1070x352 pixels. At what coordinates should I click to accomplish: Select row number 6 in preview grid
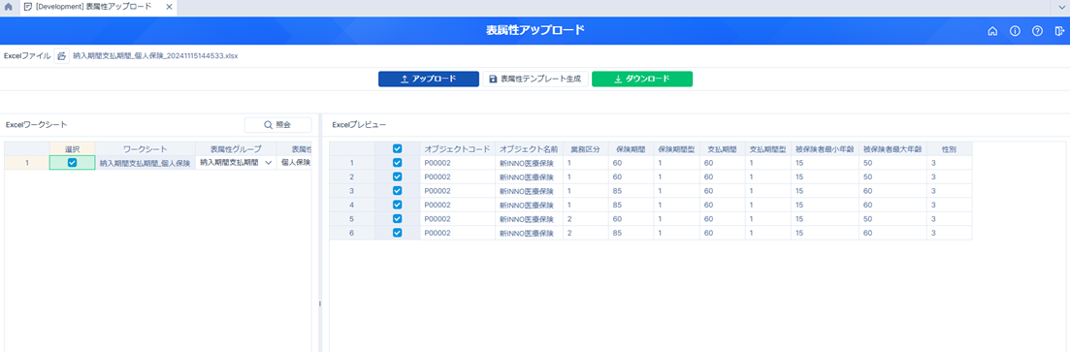click(x=352, y=234)
